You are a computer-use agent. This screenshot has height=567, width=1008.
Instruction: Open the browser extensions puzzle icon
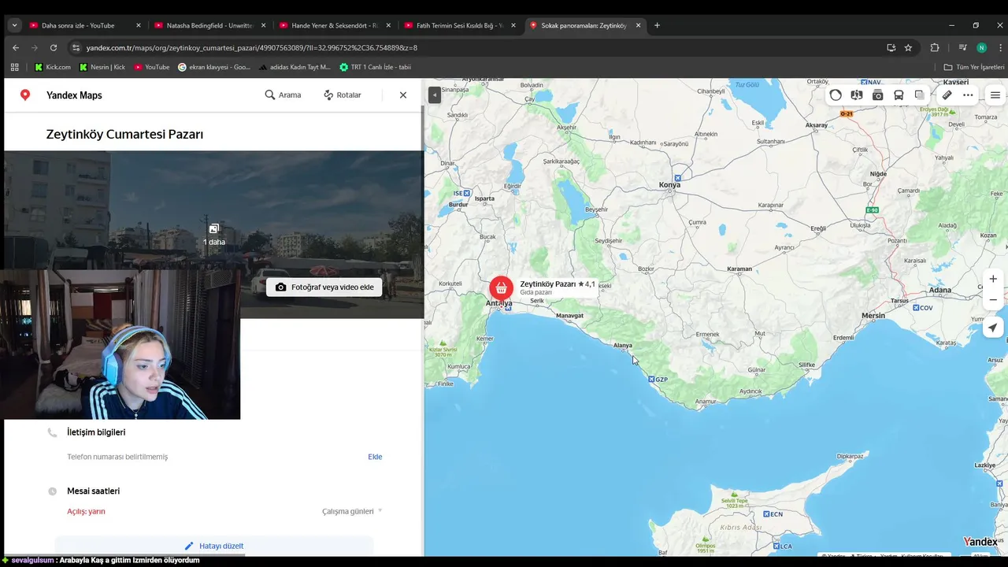point(935,47)
